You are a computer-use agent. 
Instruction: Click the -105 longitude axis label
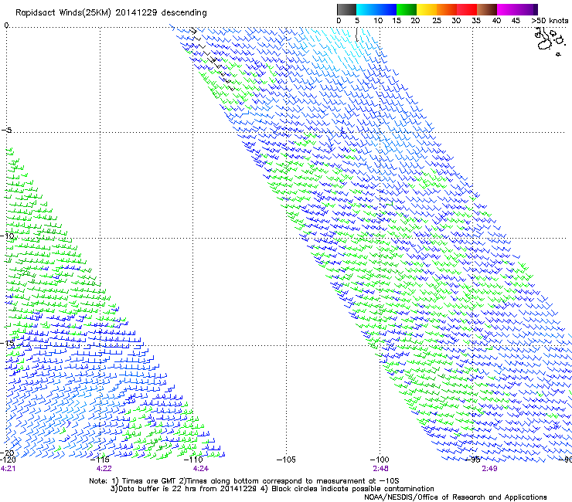[286, 460]
